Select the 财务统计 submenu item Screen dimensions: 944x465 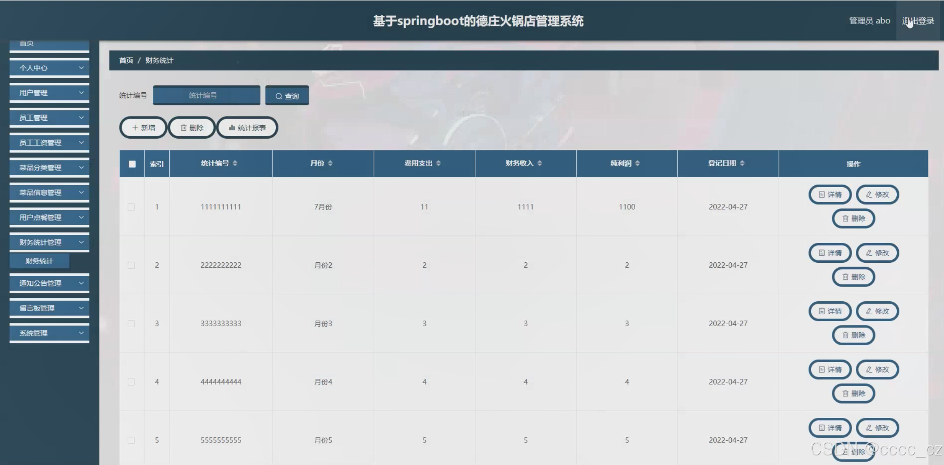coord(39,261)
